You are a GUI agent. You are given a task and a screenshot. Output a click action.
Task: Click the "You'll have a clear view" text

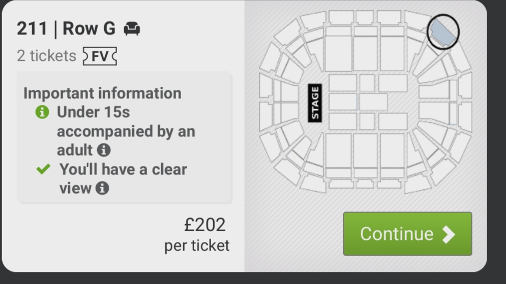click(123, 169)
